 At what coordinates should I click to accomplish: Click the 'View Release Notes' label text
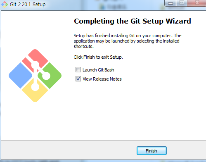(x=102, y=79)
